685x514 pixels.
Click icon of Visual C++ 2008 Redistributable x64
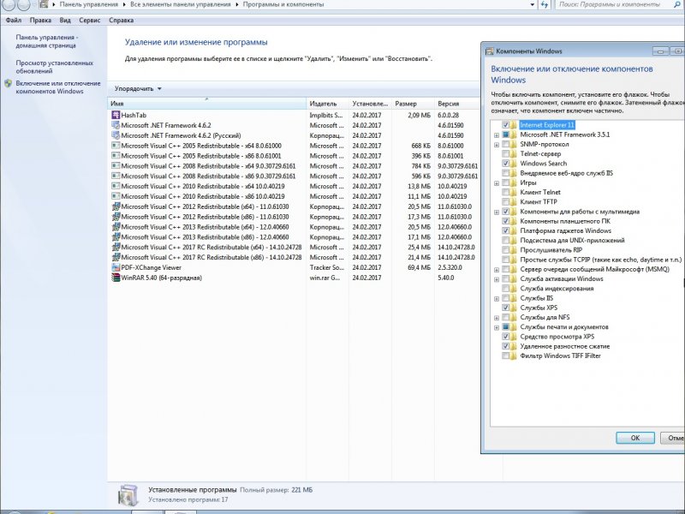[116, 166]
